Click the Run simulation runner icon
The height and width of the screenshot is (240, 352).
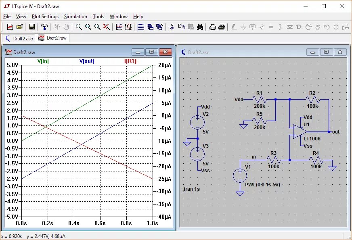[x=57, y=27]
